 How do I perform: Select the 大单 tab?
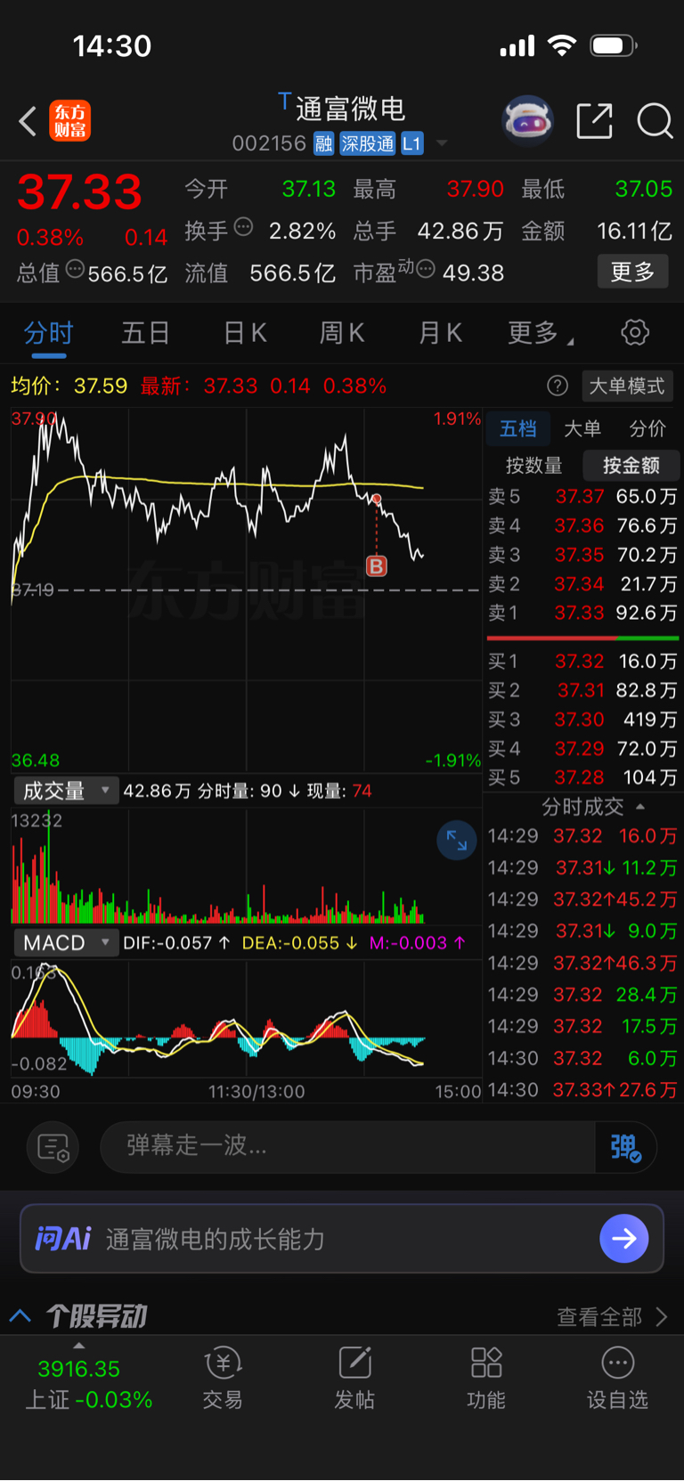tap(582, 429)
